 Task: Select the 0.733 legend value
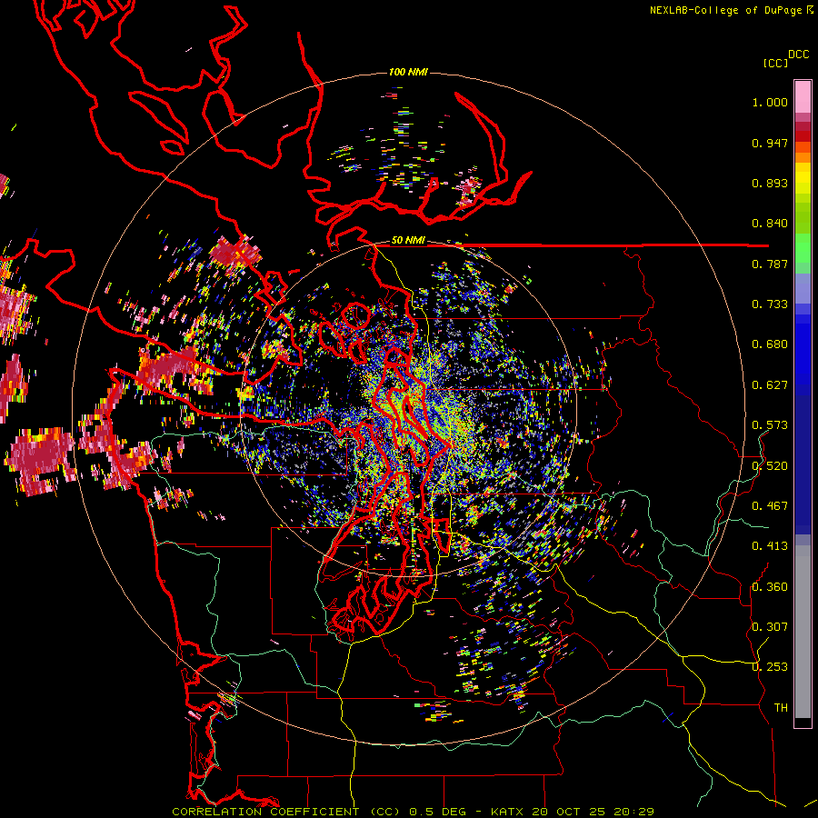(x=770, y=304)
